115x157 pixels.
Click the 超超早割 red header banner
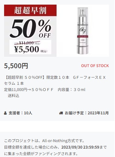(x=30, y=10)
